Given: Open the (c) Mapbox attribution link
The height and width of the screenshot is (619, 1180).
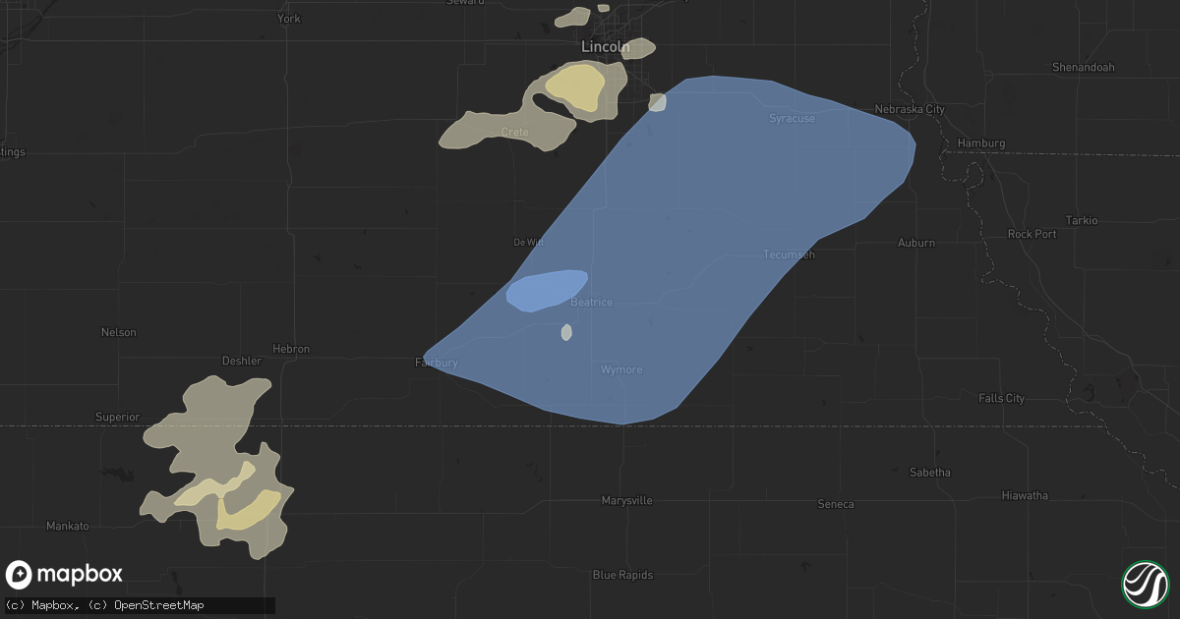Looking at the screenshot, I should [38, 606].
